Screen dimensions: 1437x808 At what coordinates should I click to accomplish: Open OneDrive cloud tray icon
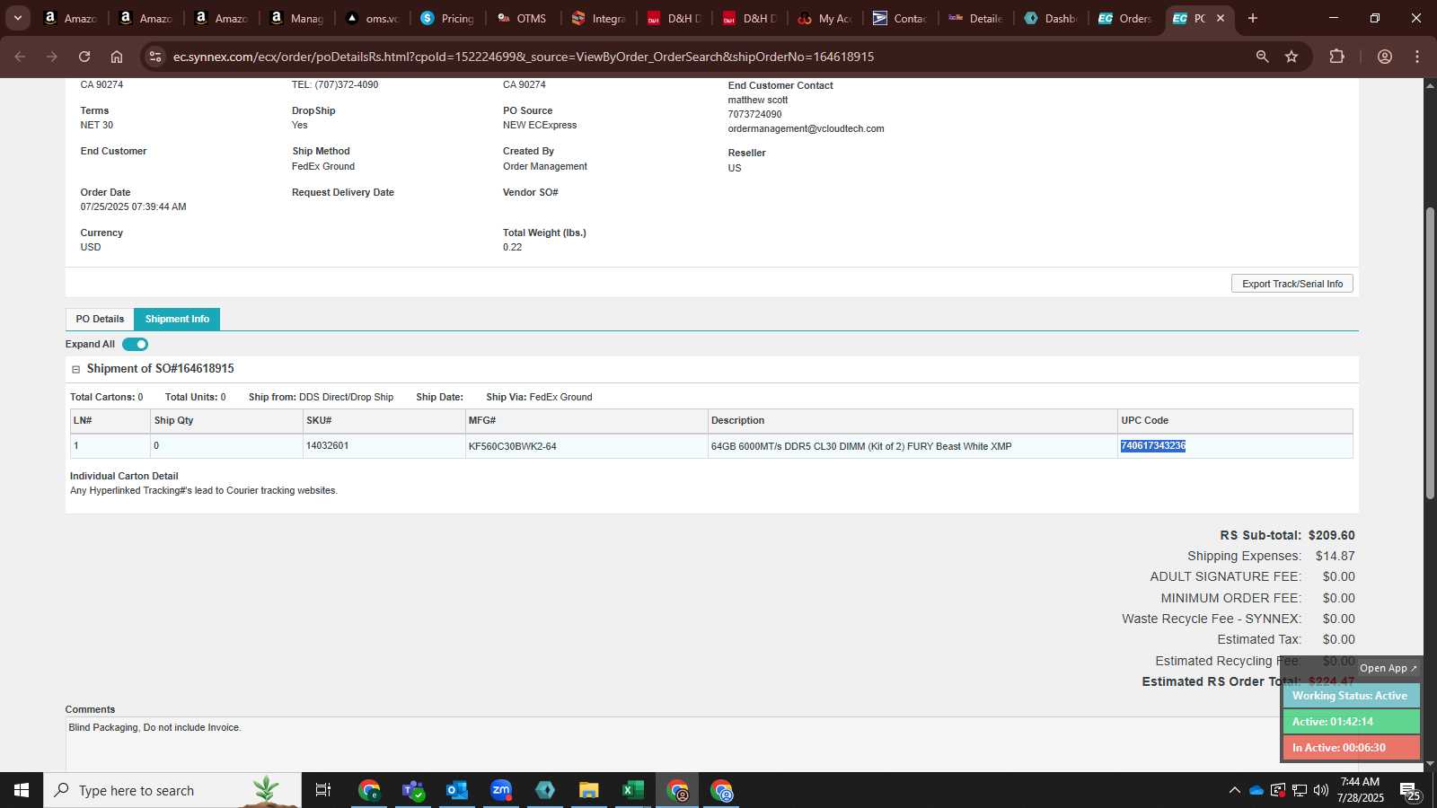click(x=1256, y=790)
